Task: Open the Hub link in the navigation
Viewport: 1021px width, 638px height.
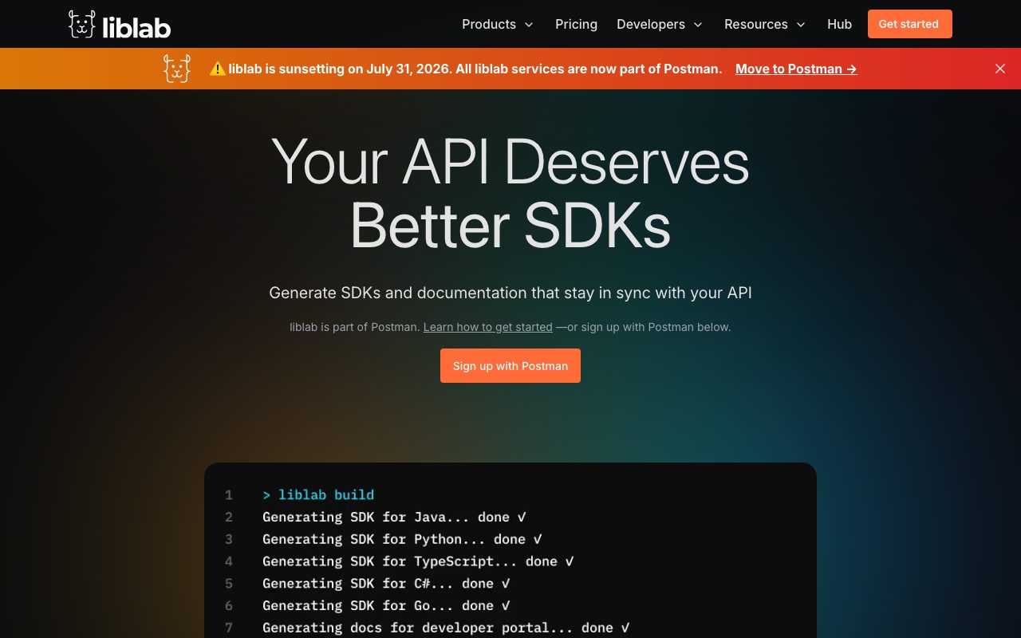Action: (x=839, y=24)
